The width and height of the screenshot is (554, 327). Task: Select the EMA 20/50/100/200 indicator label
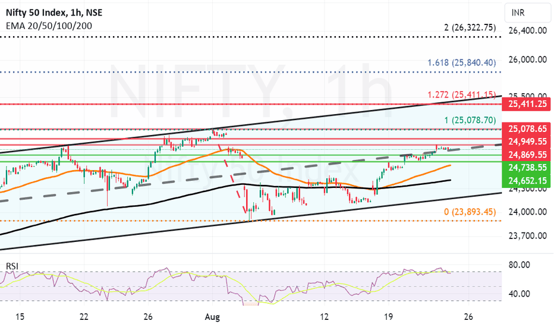coord(49,26)
